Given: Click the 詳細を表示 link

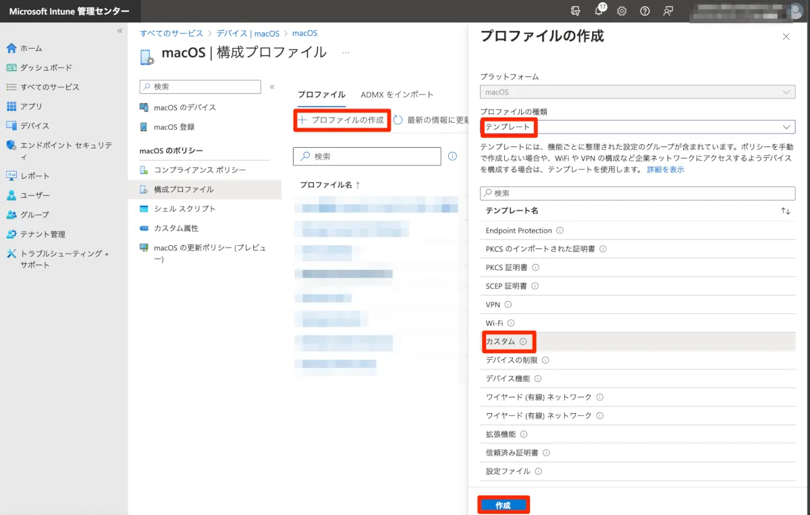Looking at the screenshot, I should click(665, 169).
